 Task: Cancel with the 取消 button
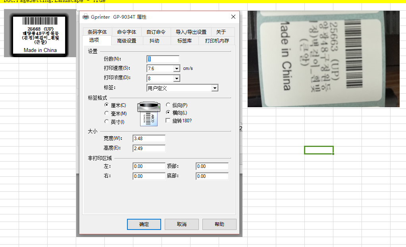(x=182, y=224)
